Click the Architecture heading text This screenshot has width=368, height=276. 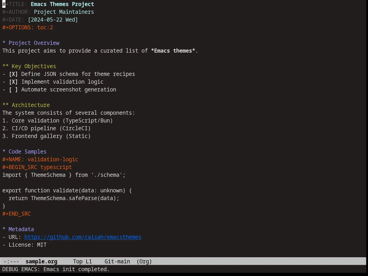point(31,105)
